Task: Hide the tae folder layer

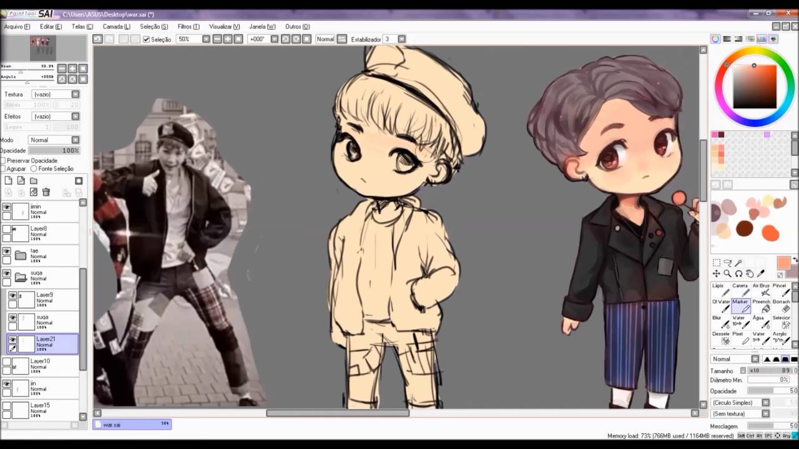Action: coord(7,252)
